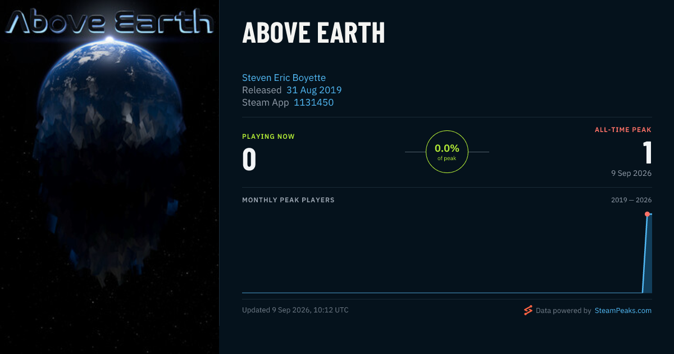Click the release date 31 Aug 2019
Viewport: 674px width, 354px height.
[x=314, y=90]
